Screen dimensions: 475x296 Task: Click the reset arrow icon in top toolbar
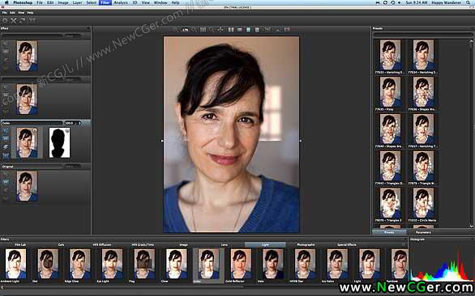tap(23, 20)
